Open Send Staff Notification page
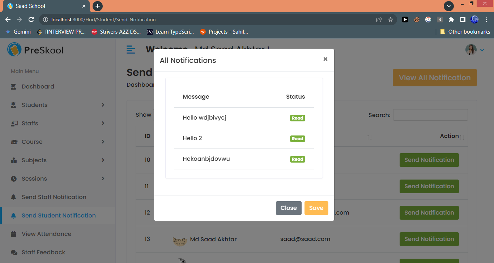This screenshot has width=494, height=263. coord(54,197)
